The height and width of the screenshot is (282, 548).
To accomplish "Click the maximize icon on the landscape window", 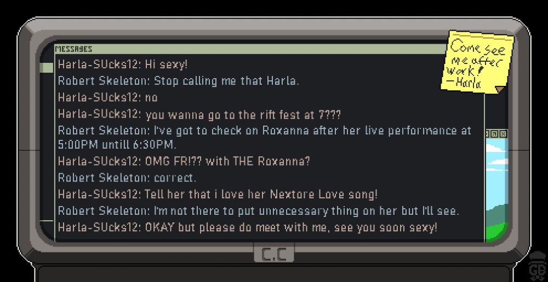I will (x=495, y=134).
